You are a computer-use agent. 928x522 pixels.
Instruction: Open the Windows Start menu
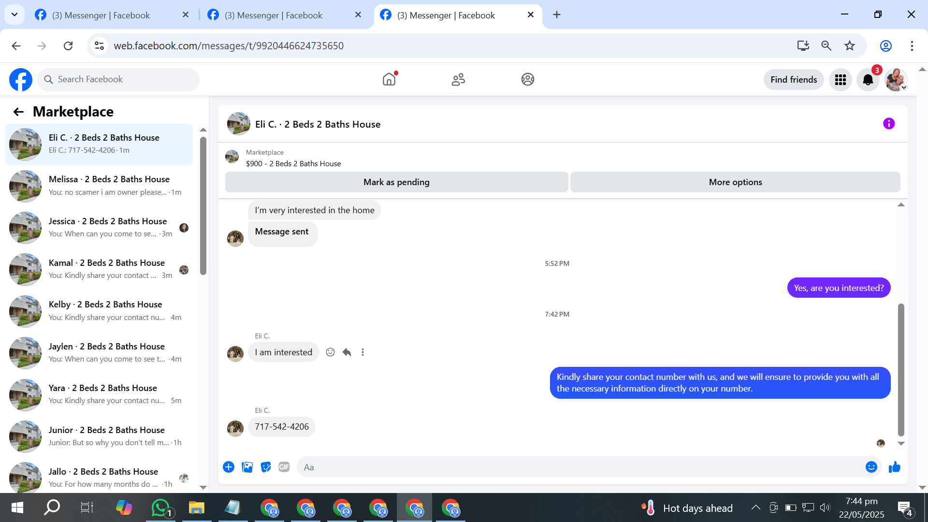click(17, 507)
